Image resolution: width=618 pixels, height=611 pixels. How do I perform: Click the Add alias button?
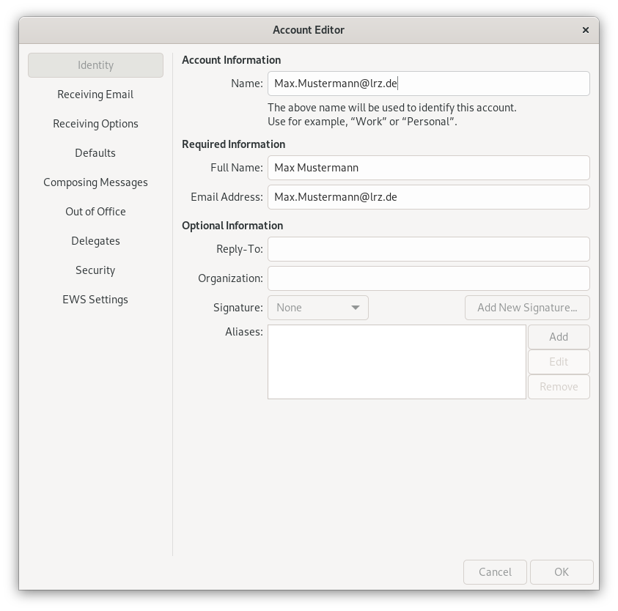[559, 337]
